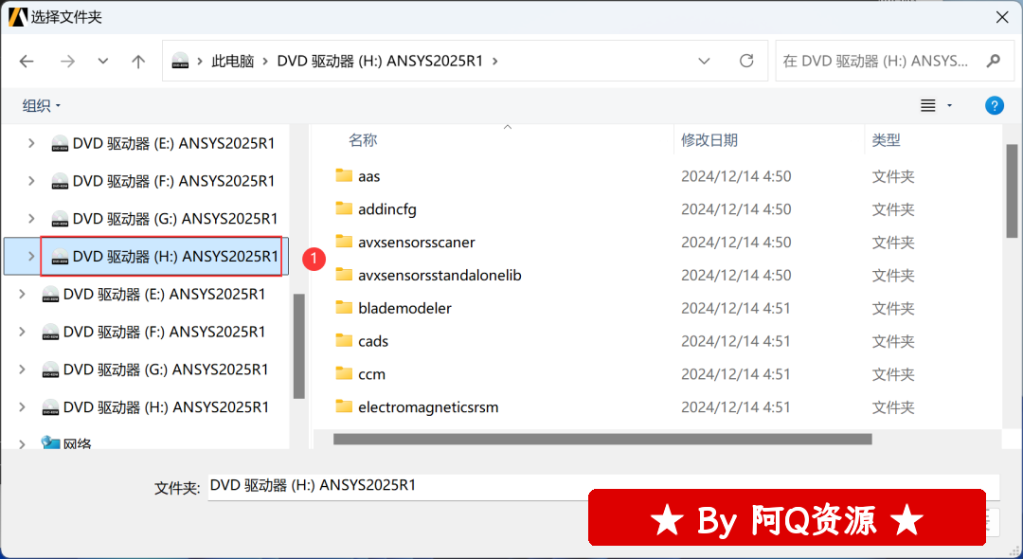This screenshot has height=559, width=1023.
Task: Open the 组织 menu
Action: pos(41,106)
